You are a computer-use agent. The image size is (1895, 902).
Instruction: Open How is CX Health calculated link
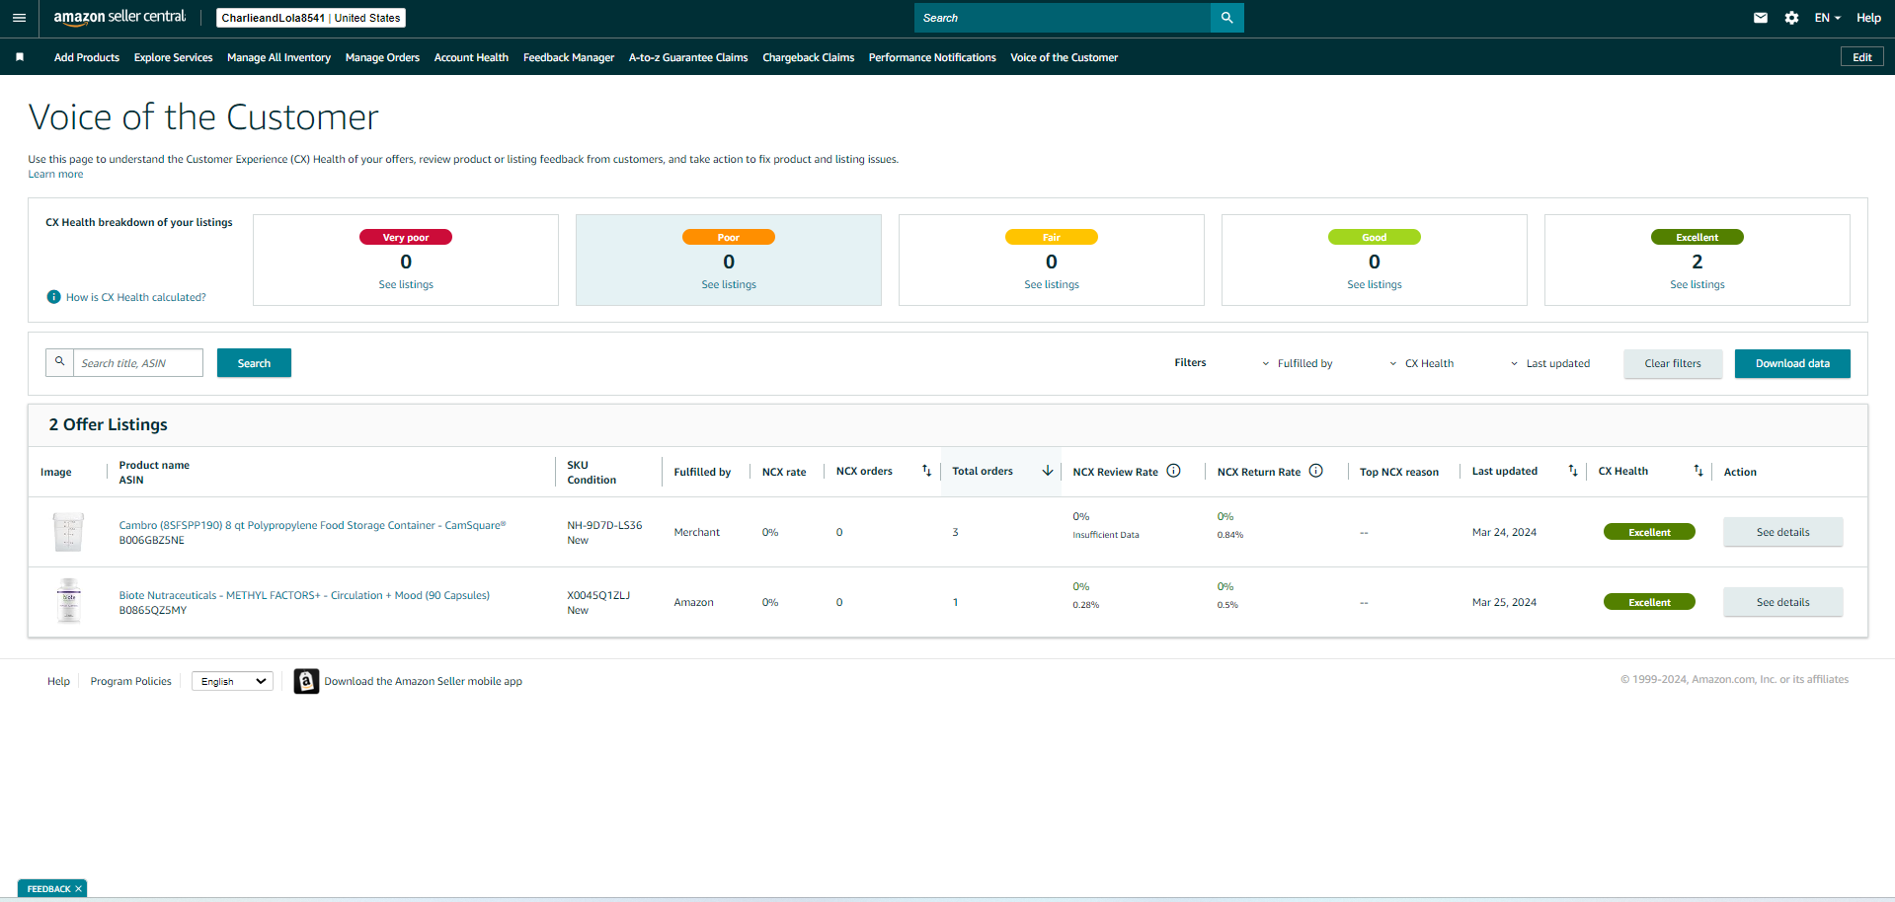coord(136,297)
